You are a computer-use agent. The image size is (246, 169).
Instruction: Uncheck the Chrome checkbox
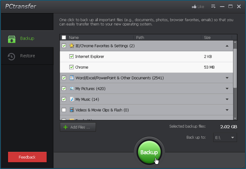tap(72, 67)
